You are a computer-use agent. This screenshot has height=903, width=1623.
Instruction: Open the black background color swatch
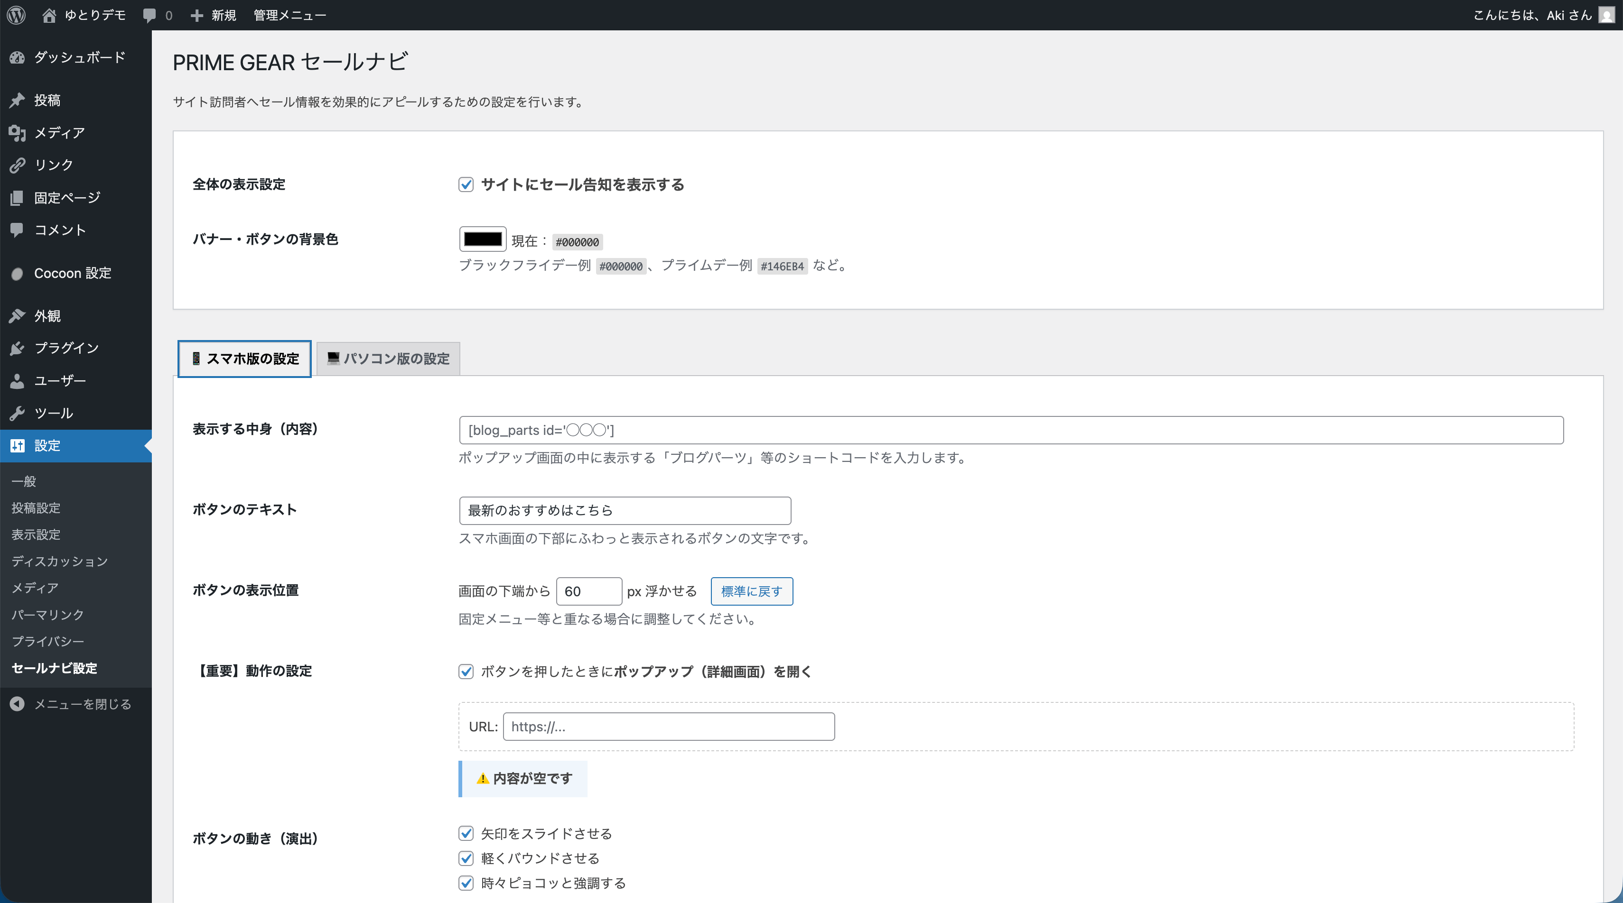point(483,240)
